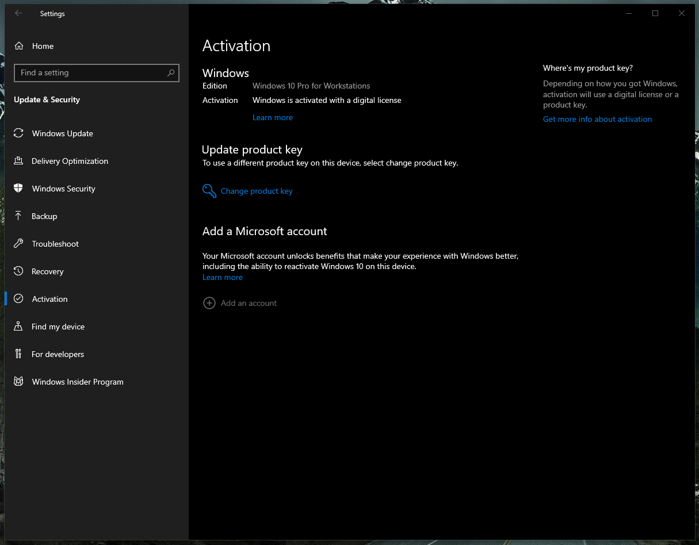Click Learn more under Windows activation status
699x545 pixels.
273,117
